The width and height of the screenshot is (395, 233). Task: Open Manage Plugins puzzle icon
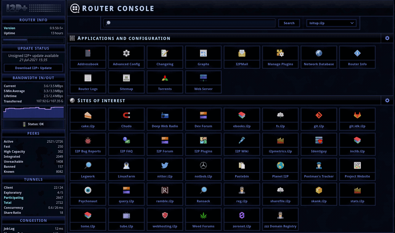[280, 53]
